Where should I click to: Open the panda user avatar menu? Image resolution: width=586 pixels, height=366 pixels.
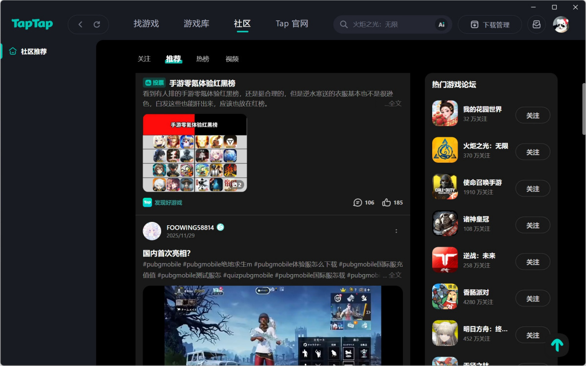click(x=561, y=24)
